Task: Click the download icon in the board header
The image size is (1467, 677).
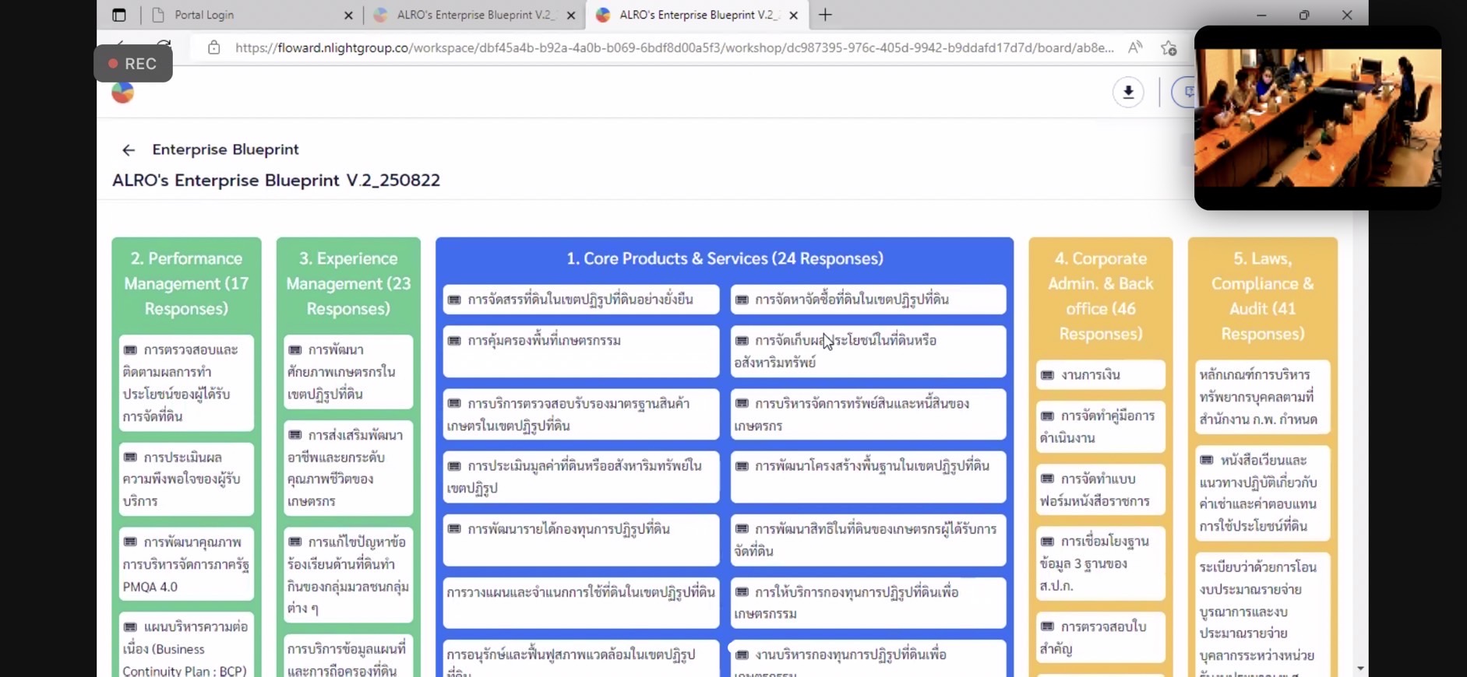Action: [x=1127, y=92]
